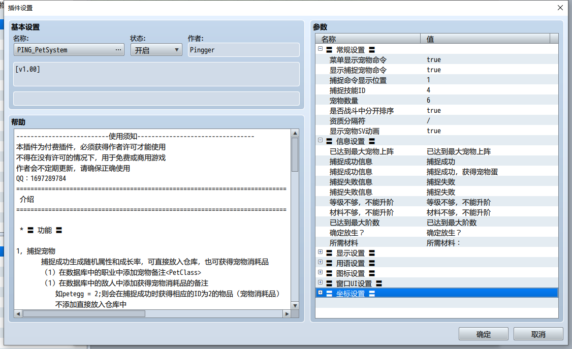Select the 宠物数量 parameter row
This screenshot has width=572, height=349.
437,100
